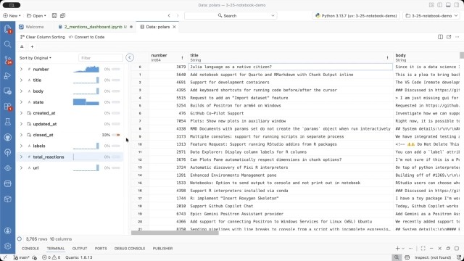
Task: Split the editor with split icon
Action: click(440, 37)
